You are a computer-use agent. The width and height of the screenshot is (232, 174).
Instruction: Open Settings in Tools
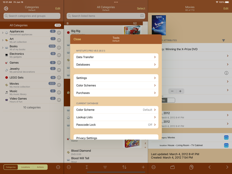point(116,78)
